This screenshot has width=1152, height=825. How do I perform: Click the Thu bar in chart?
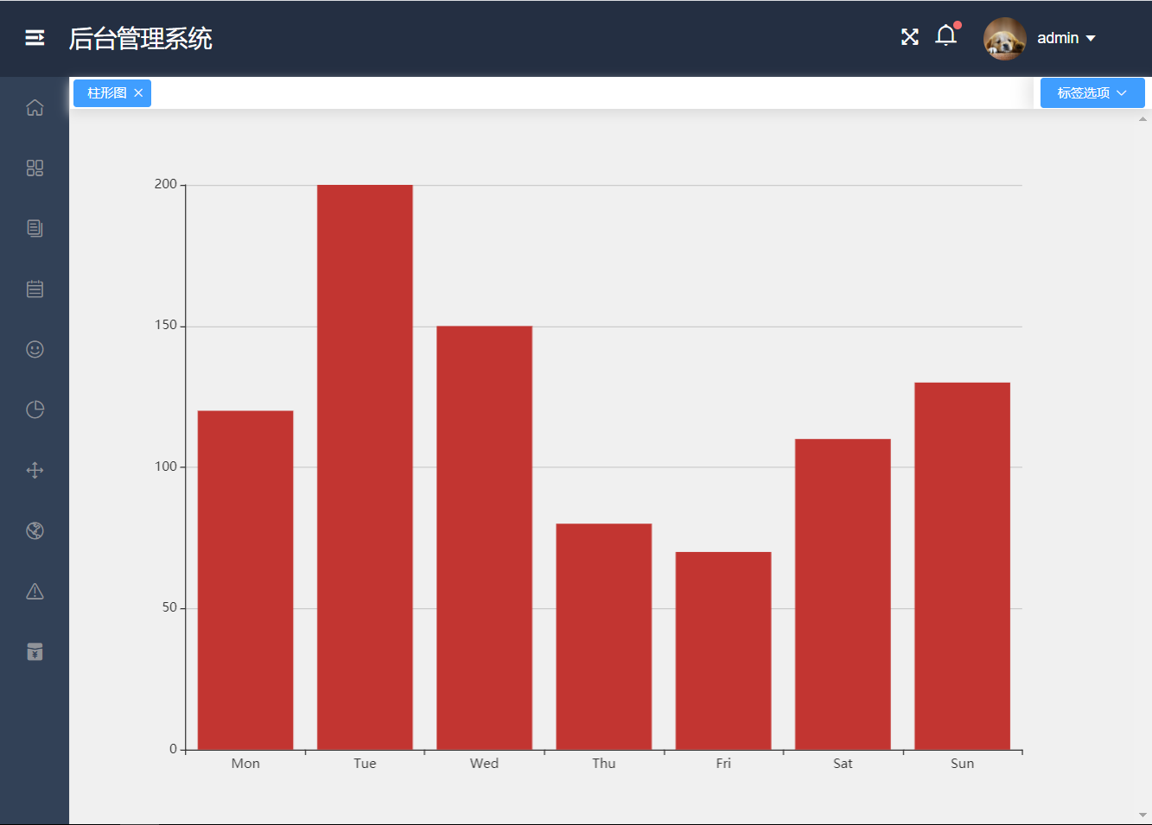click(604, 637)
